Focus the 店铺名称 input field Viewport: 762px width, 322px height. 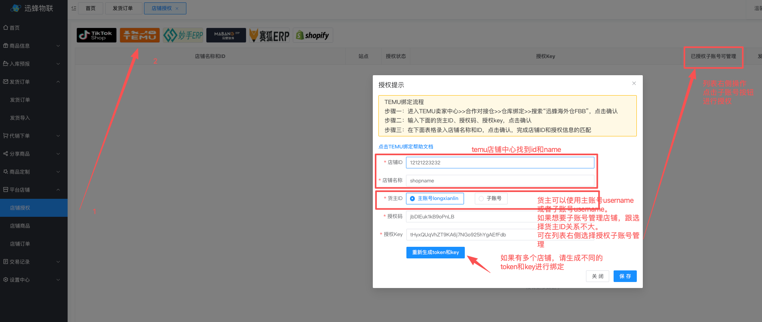click(x=500, y=181)
